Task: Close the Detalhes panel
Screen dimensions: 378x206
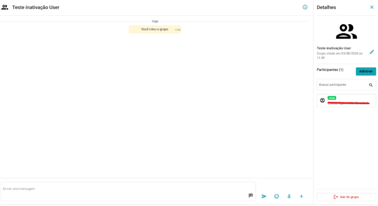Action: click(x=372, y=7)
